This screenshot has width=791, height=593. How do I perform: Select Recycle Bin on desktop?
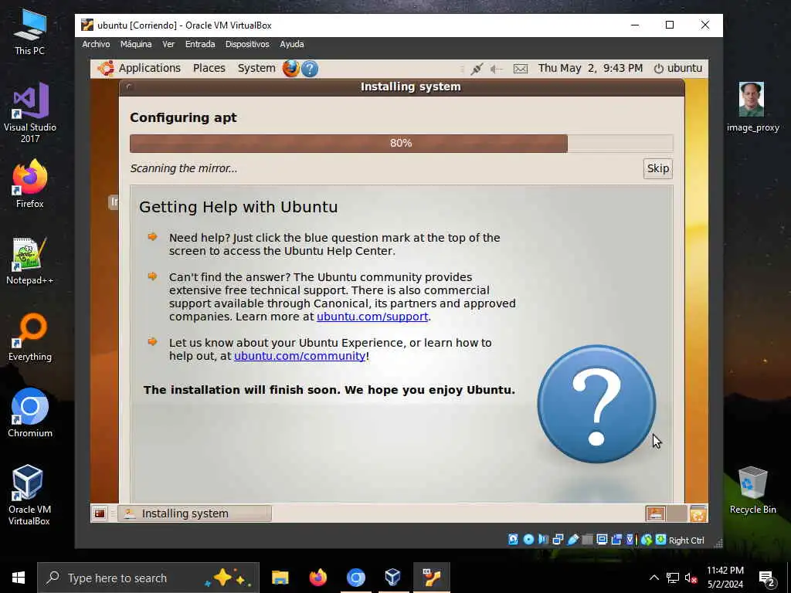(752, 490)
